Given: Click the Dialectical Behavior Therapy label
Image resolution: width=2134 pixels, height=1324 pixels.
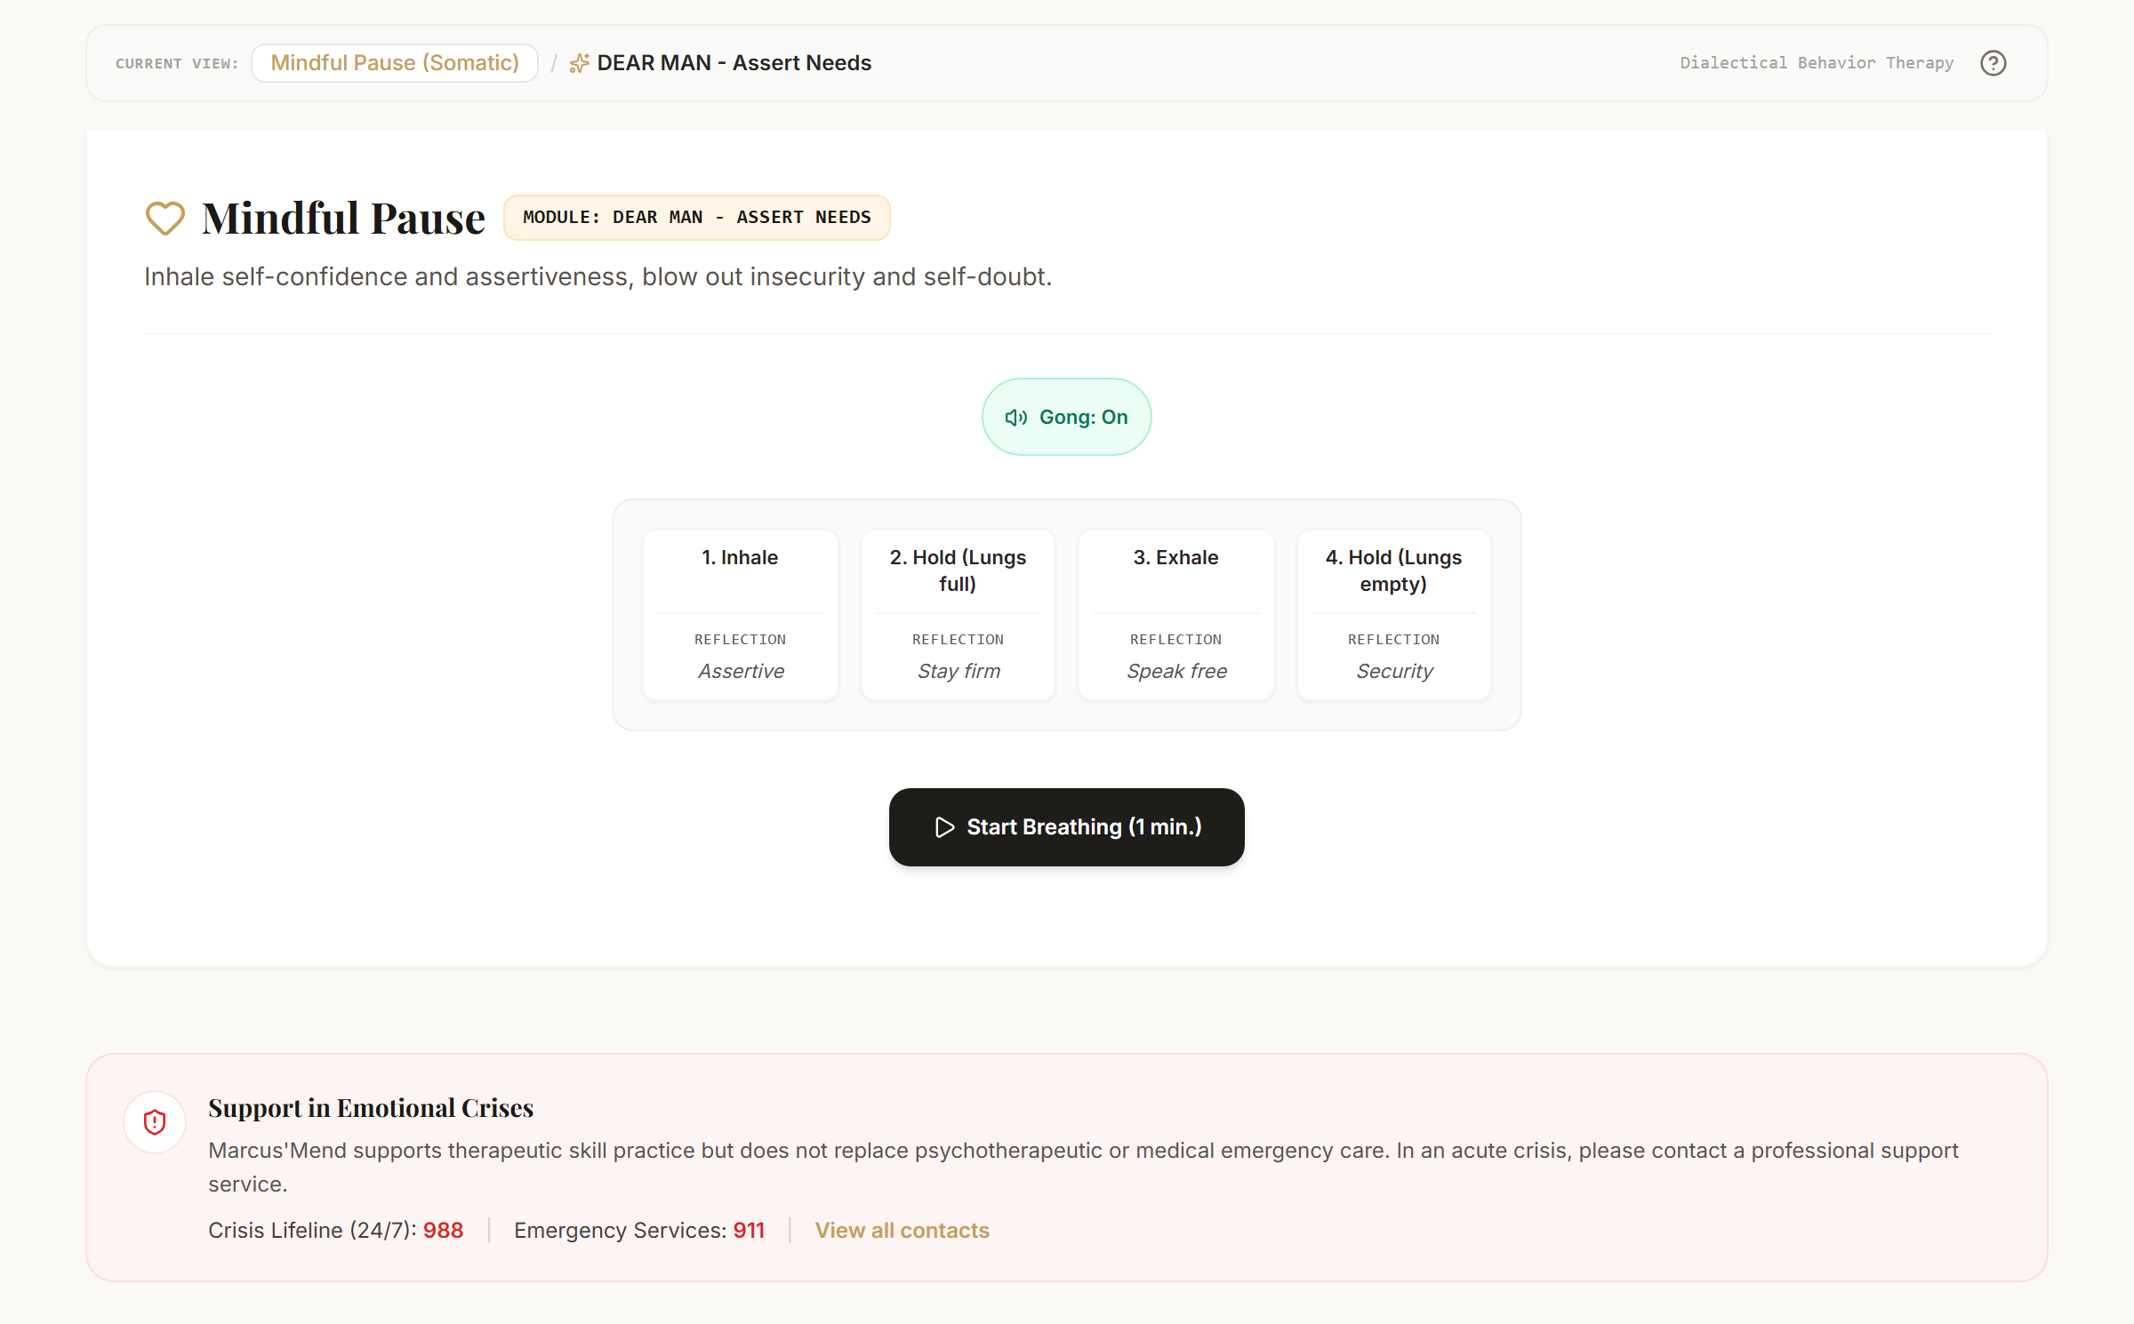Looking at the screenshot, I should tap(1817, 63).
